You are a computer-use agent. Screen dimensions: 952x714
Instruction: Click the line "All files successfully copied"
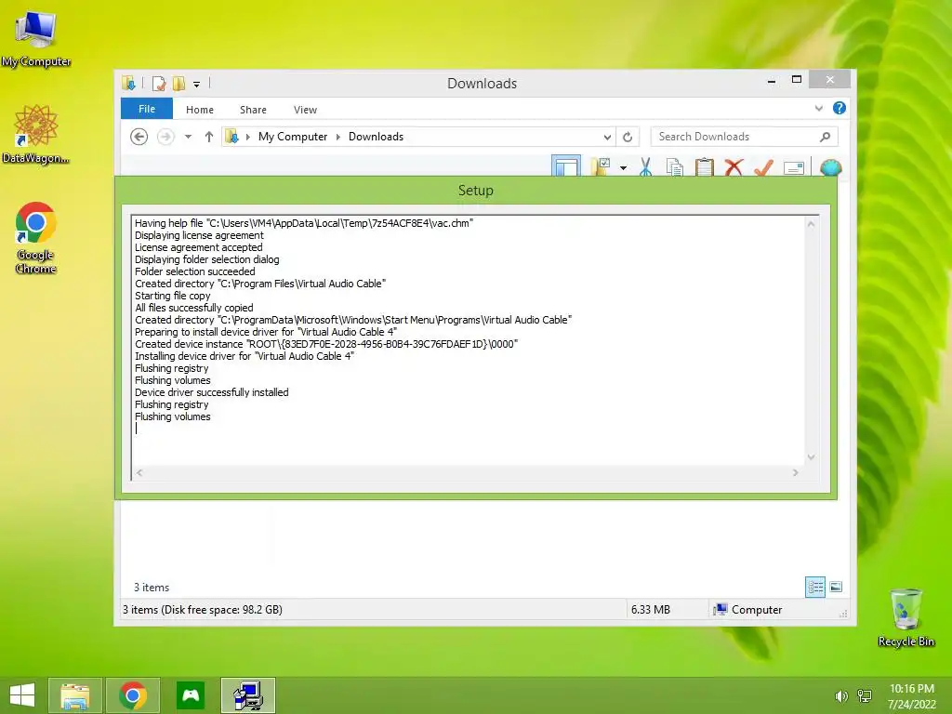[193, 308]
